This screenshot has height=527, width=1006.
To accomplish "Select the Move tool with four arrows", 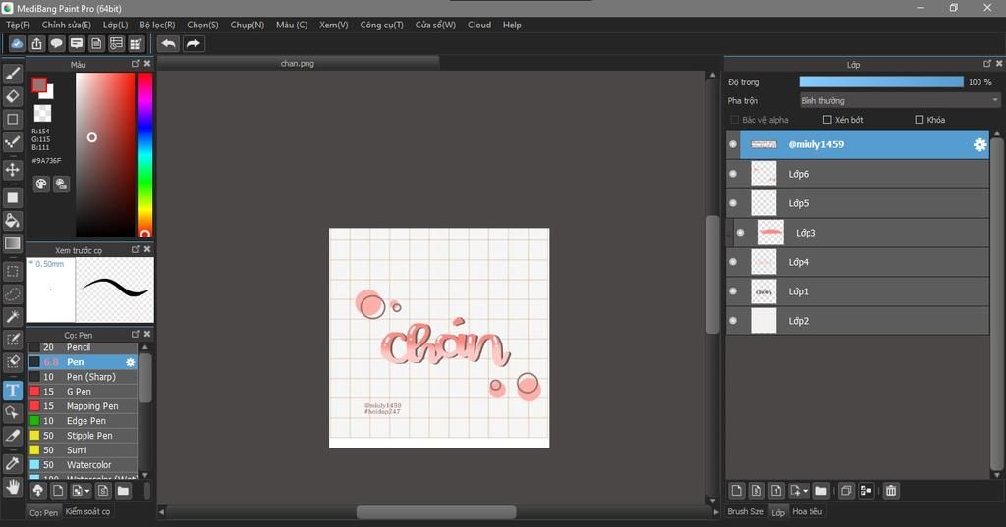I will [x=12, y=169].
